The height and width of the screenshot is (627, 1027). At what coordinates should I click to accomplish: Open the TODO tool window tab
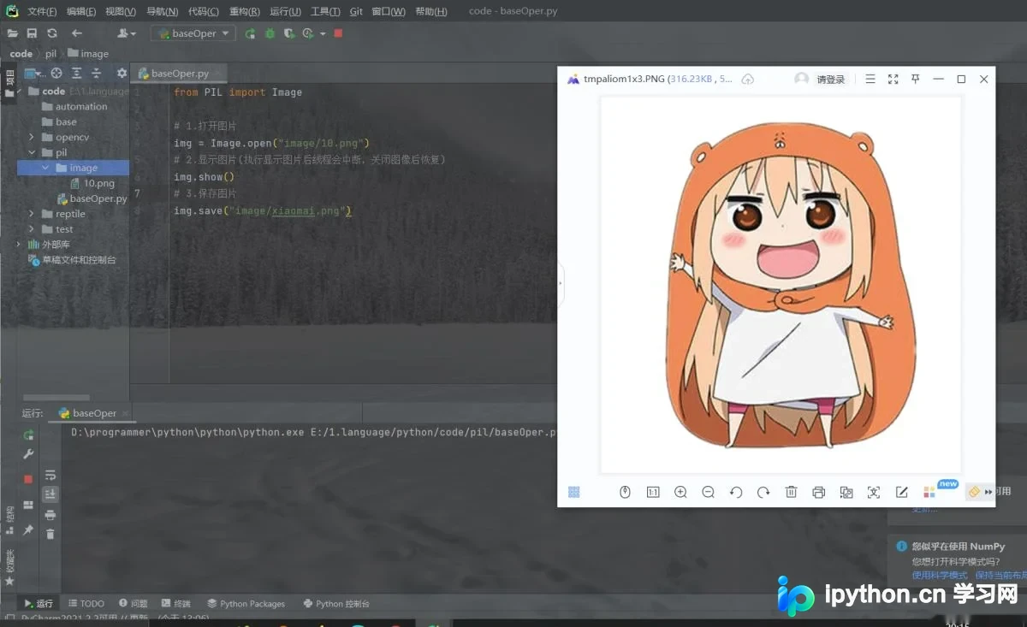click(86, 603)
